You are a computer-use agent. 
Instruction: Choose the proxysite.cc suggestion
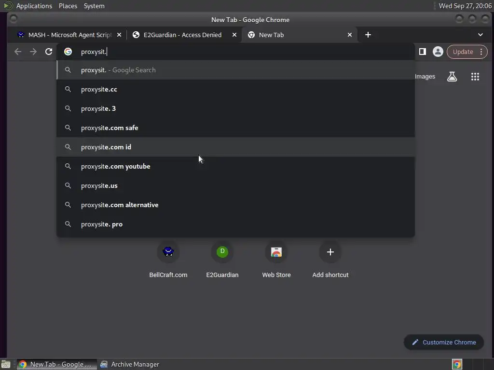[235, 89]
